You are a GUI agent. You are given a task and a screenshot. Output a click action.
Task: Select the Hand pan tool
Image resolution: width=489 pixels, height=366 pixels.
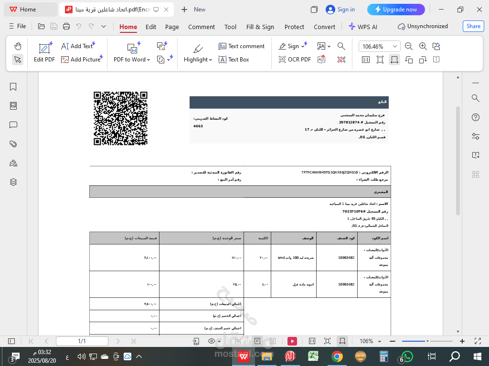[x=18, y=46]
